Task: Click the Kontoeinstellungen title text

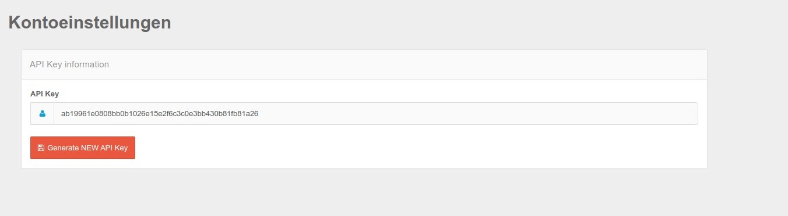Action: 90,23
